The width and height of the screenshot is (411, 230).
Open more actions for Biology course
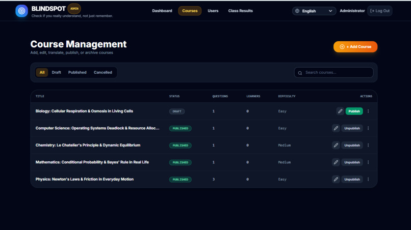[368, 111]
